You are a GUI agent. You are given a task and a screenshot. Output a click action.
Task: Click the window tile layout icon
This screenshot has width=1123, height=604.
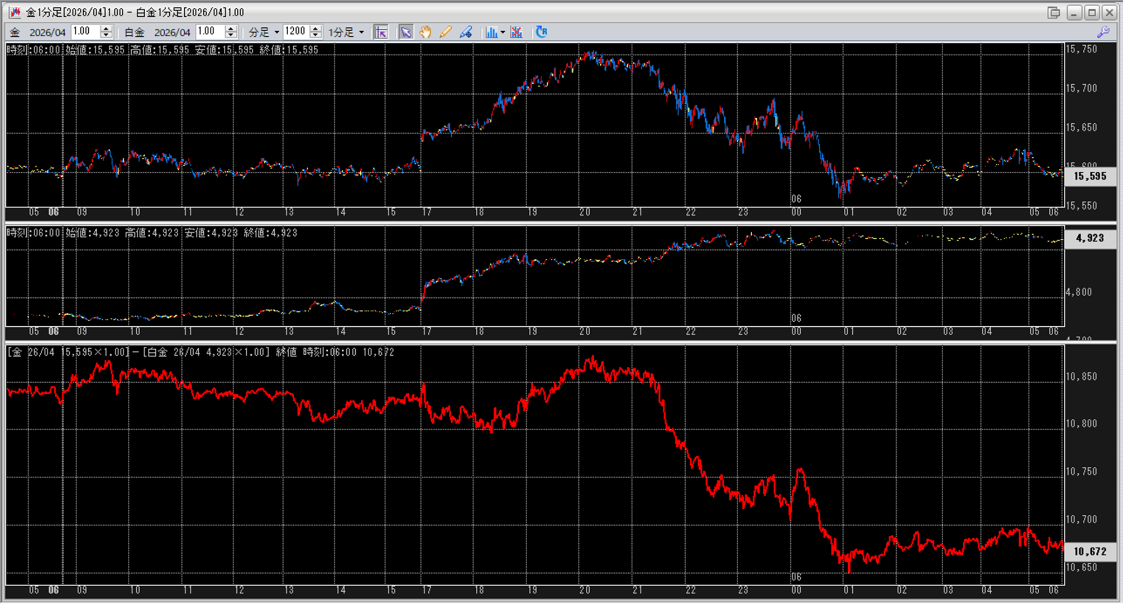(1053, 12)
